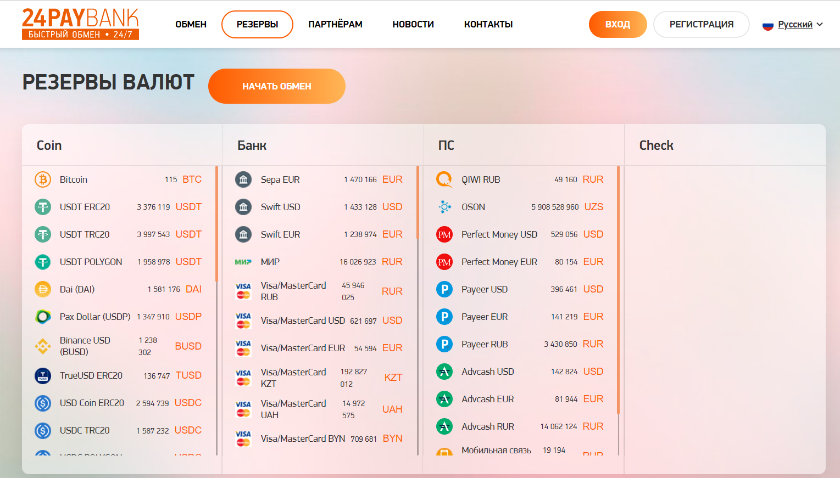Click the BYN currency code

click(393, 438)
